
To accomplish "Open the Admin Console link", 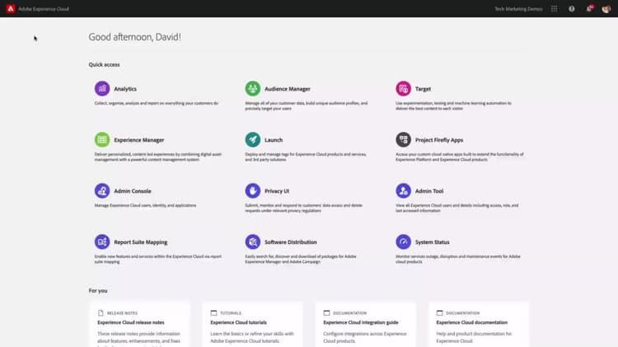I will (x=133, y=191).
